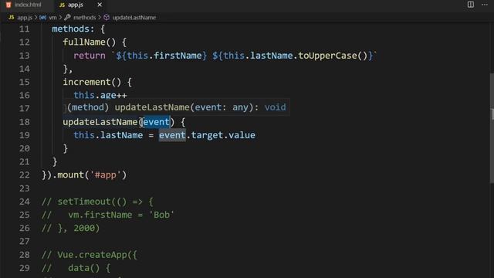This screenshot has height=278, width=494.
Task: Click line number 22 in the gutter
Action: click(x=24, y=175)
